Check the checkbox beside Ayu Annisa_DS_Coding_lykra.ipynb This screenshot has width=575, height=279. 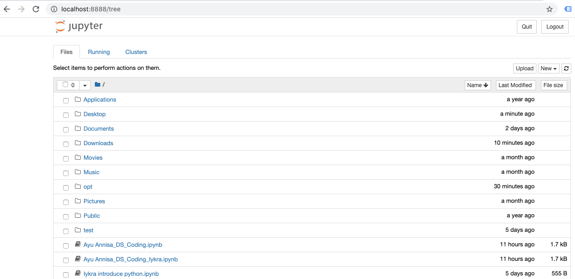click(x=66, y=260)
